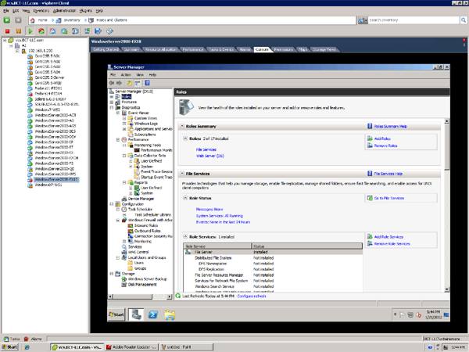Click the Configure refresh link
The height and width of the screenshot is (352, 469).
252,296
